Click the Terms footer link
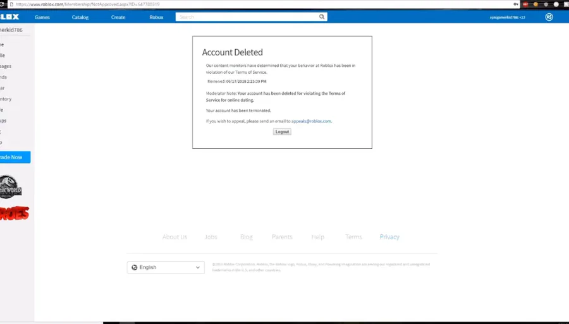The height and width of the screenshot is (324, 569). [x=353, y=237]
